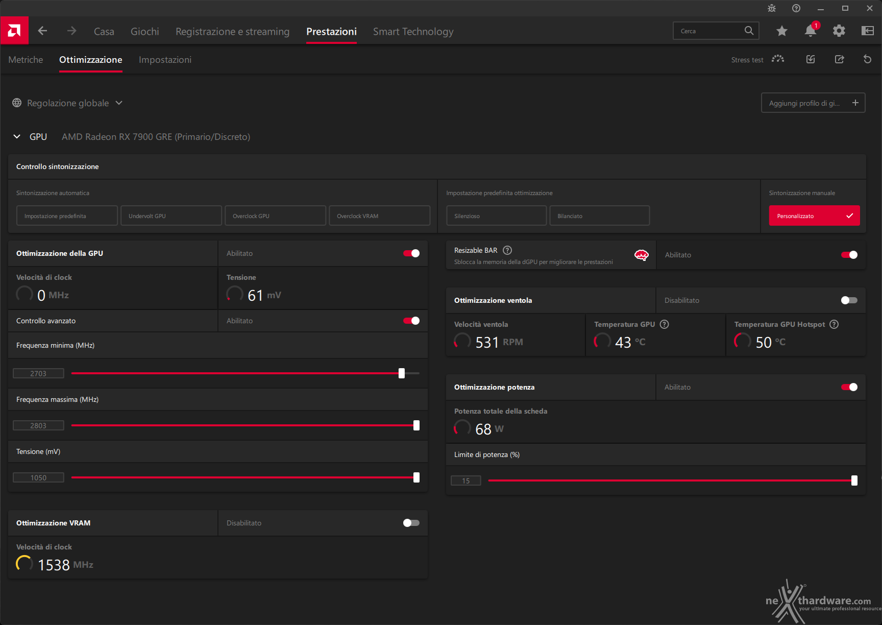Click the Temperatura GPU help icon
This screenshot has height=625, width=882.
(665, 324)
